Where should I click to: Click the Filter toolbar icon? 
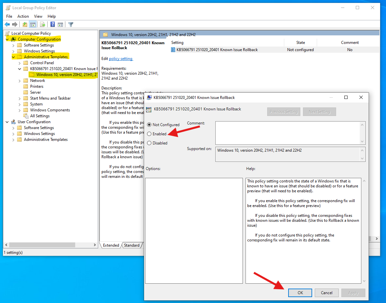(70, 24)
